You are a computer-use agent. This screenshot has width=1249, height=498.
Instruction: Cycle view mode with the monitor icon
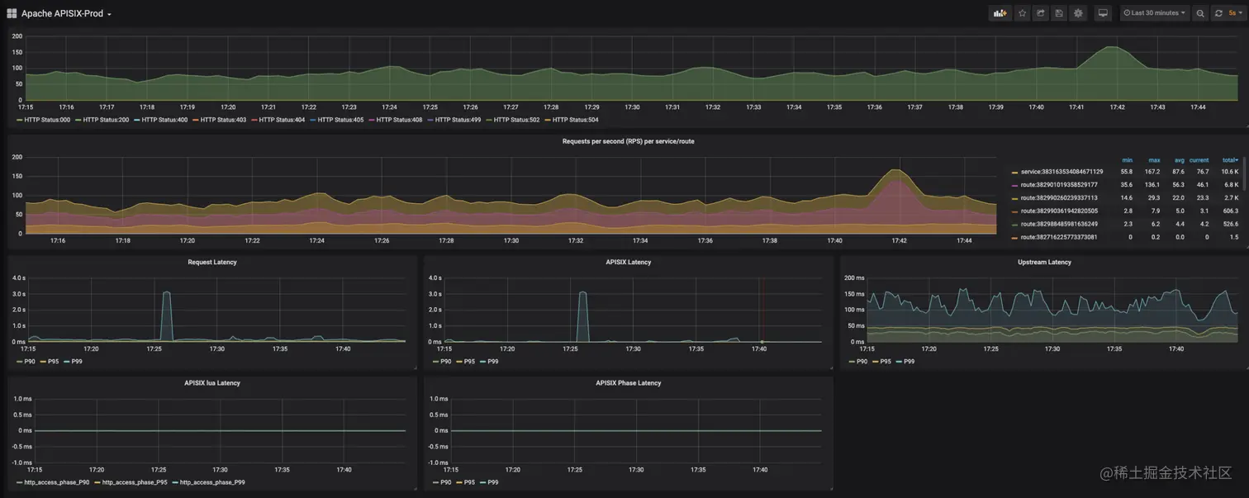tap(1103, 13)
